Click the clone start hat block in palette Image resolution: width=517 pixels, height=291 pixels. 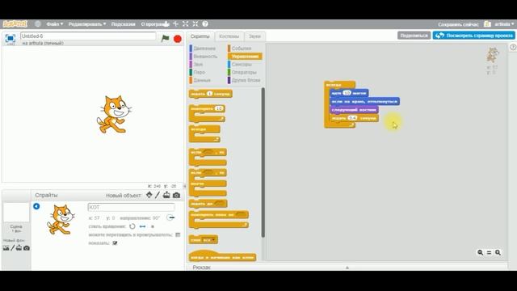tap(223, 255)
